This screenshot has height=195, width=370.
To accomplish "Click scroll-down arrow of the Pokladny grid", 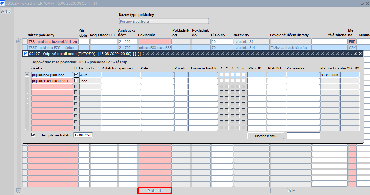I will click(x=19, y=191).
